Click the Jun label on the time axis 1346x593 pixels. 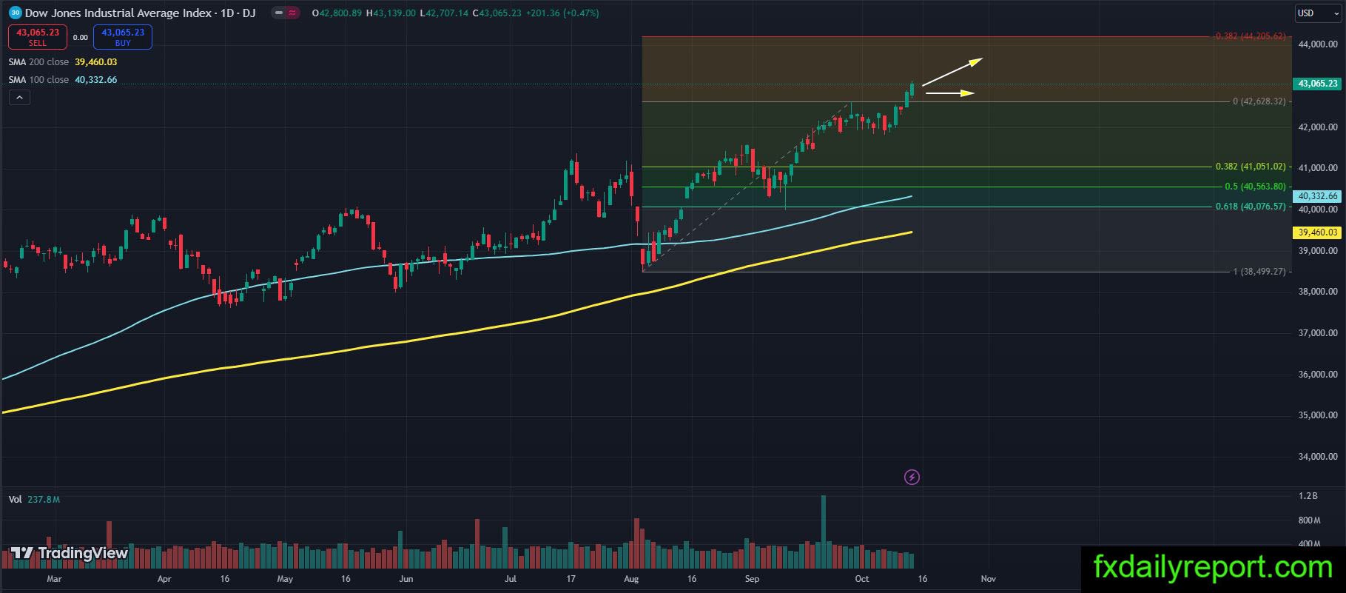pyautogui.click(x=406, y=579)
